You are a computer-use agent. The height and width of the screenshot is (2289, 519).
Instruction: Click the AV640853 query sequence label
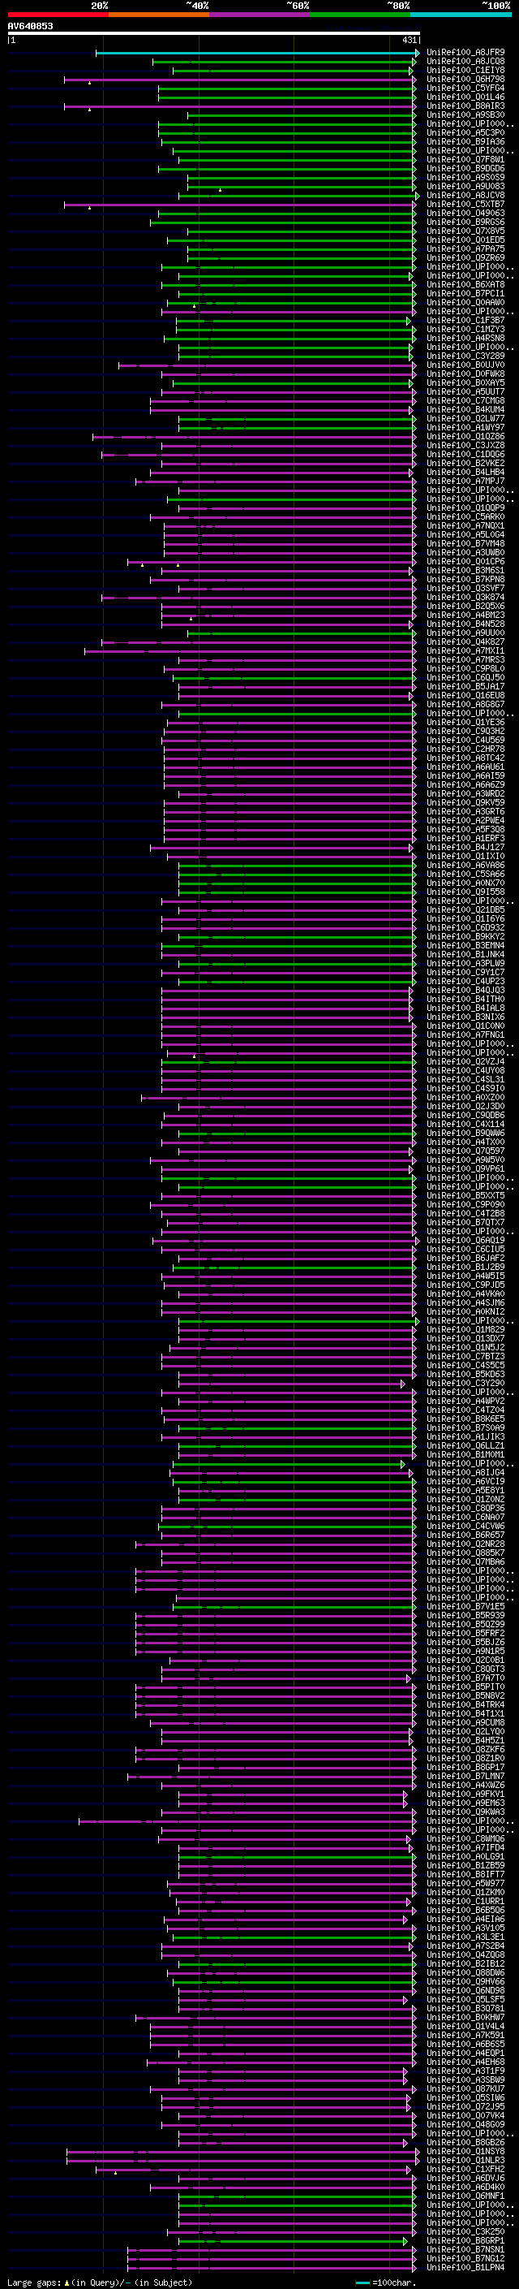30,26
